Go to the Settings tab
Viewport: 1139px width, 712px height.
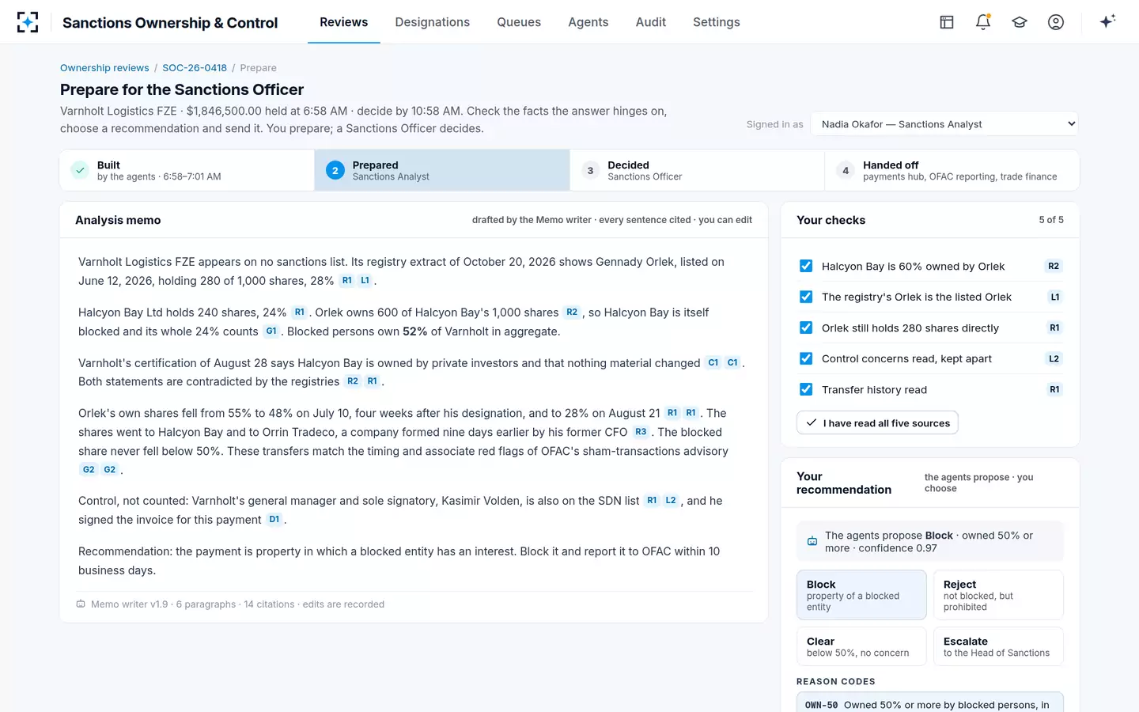click(x=717, y=22)
